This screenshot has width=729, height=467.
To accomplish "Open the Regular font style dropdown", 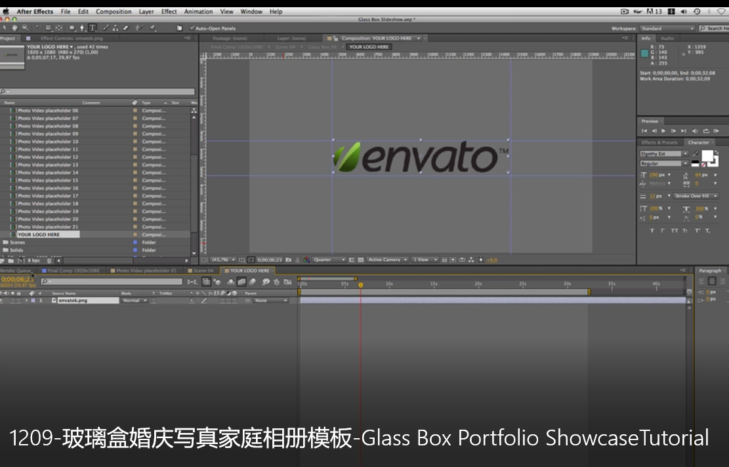I will point(664,163).
